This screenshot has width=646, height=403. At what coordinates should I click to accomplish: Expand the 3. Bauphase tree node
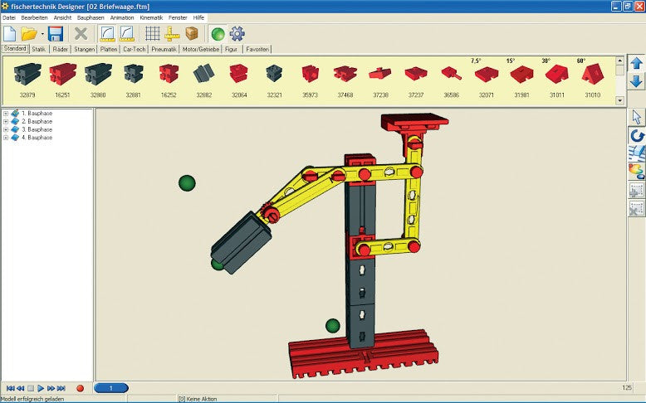[x=6, y=129]
